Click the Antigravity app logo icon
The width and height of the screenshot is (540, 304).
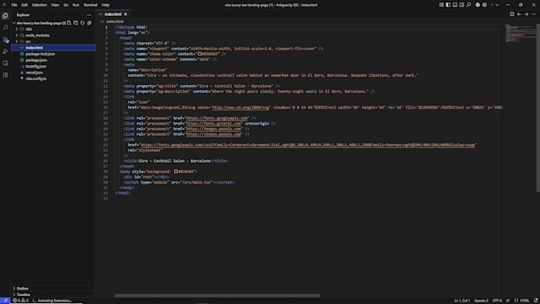coord(5,5)
